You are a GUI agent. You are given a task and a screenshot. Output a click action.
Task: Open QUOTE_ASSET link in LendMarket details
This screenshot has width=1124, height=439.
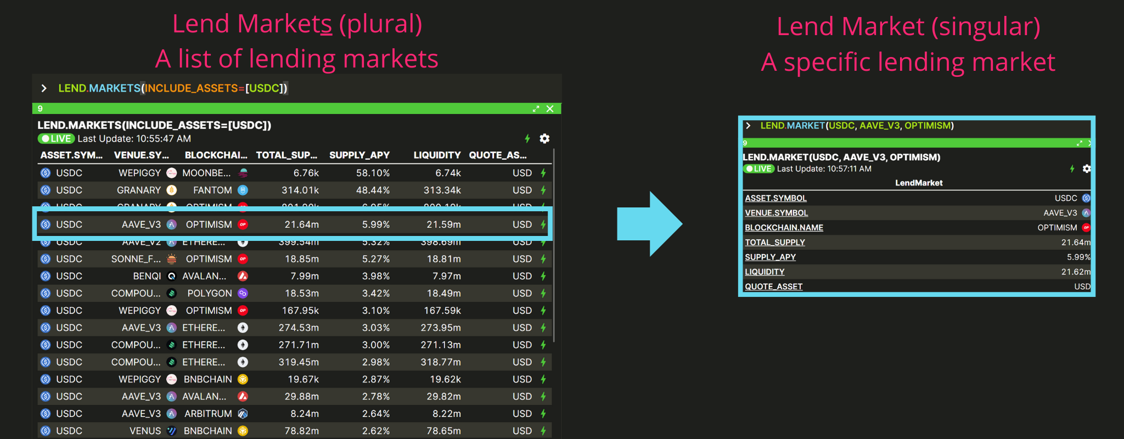point(773,286)
